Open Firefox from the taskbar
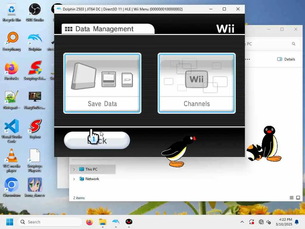This screenshot has width=305, height=229. tap(89, 222)
